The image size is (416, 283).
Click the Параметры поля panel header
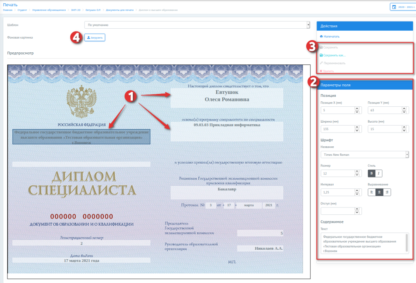tap(365, 85)
